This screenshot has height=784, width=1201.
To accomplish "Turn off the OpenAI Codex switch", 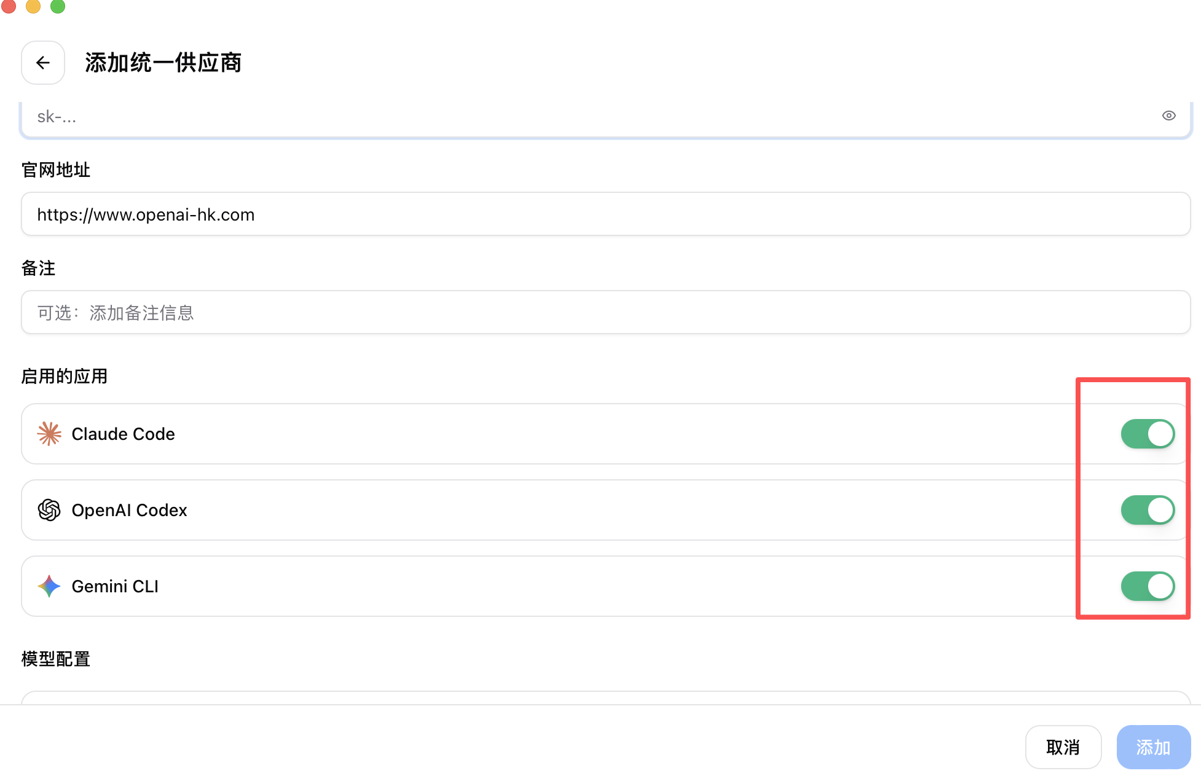I will (x=1147, y=510).
